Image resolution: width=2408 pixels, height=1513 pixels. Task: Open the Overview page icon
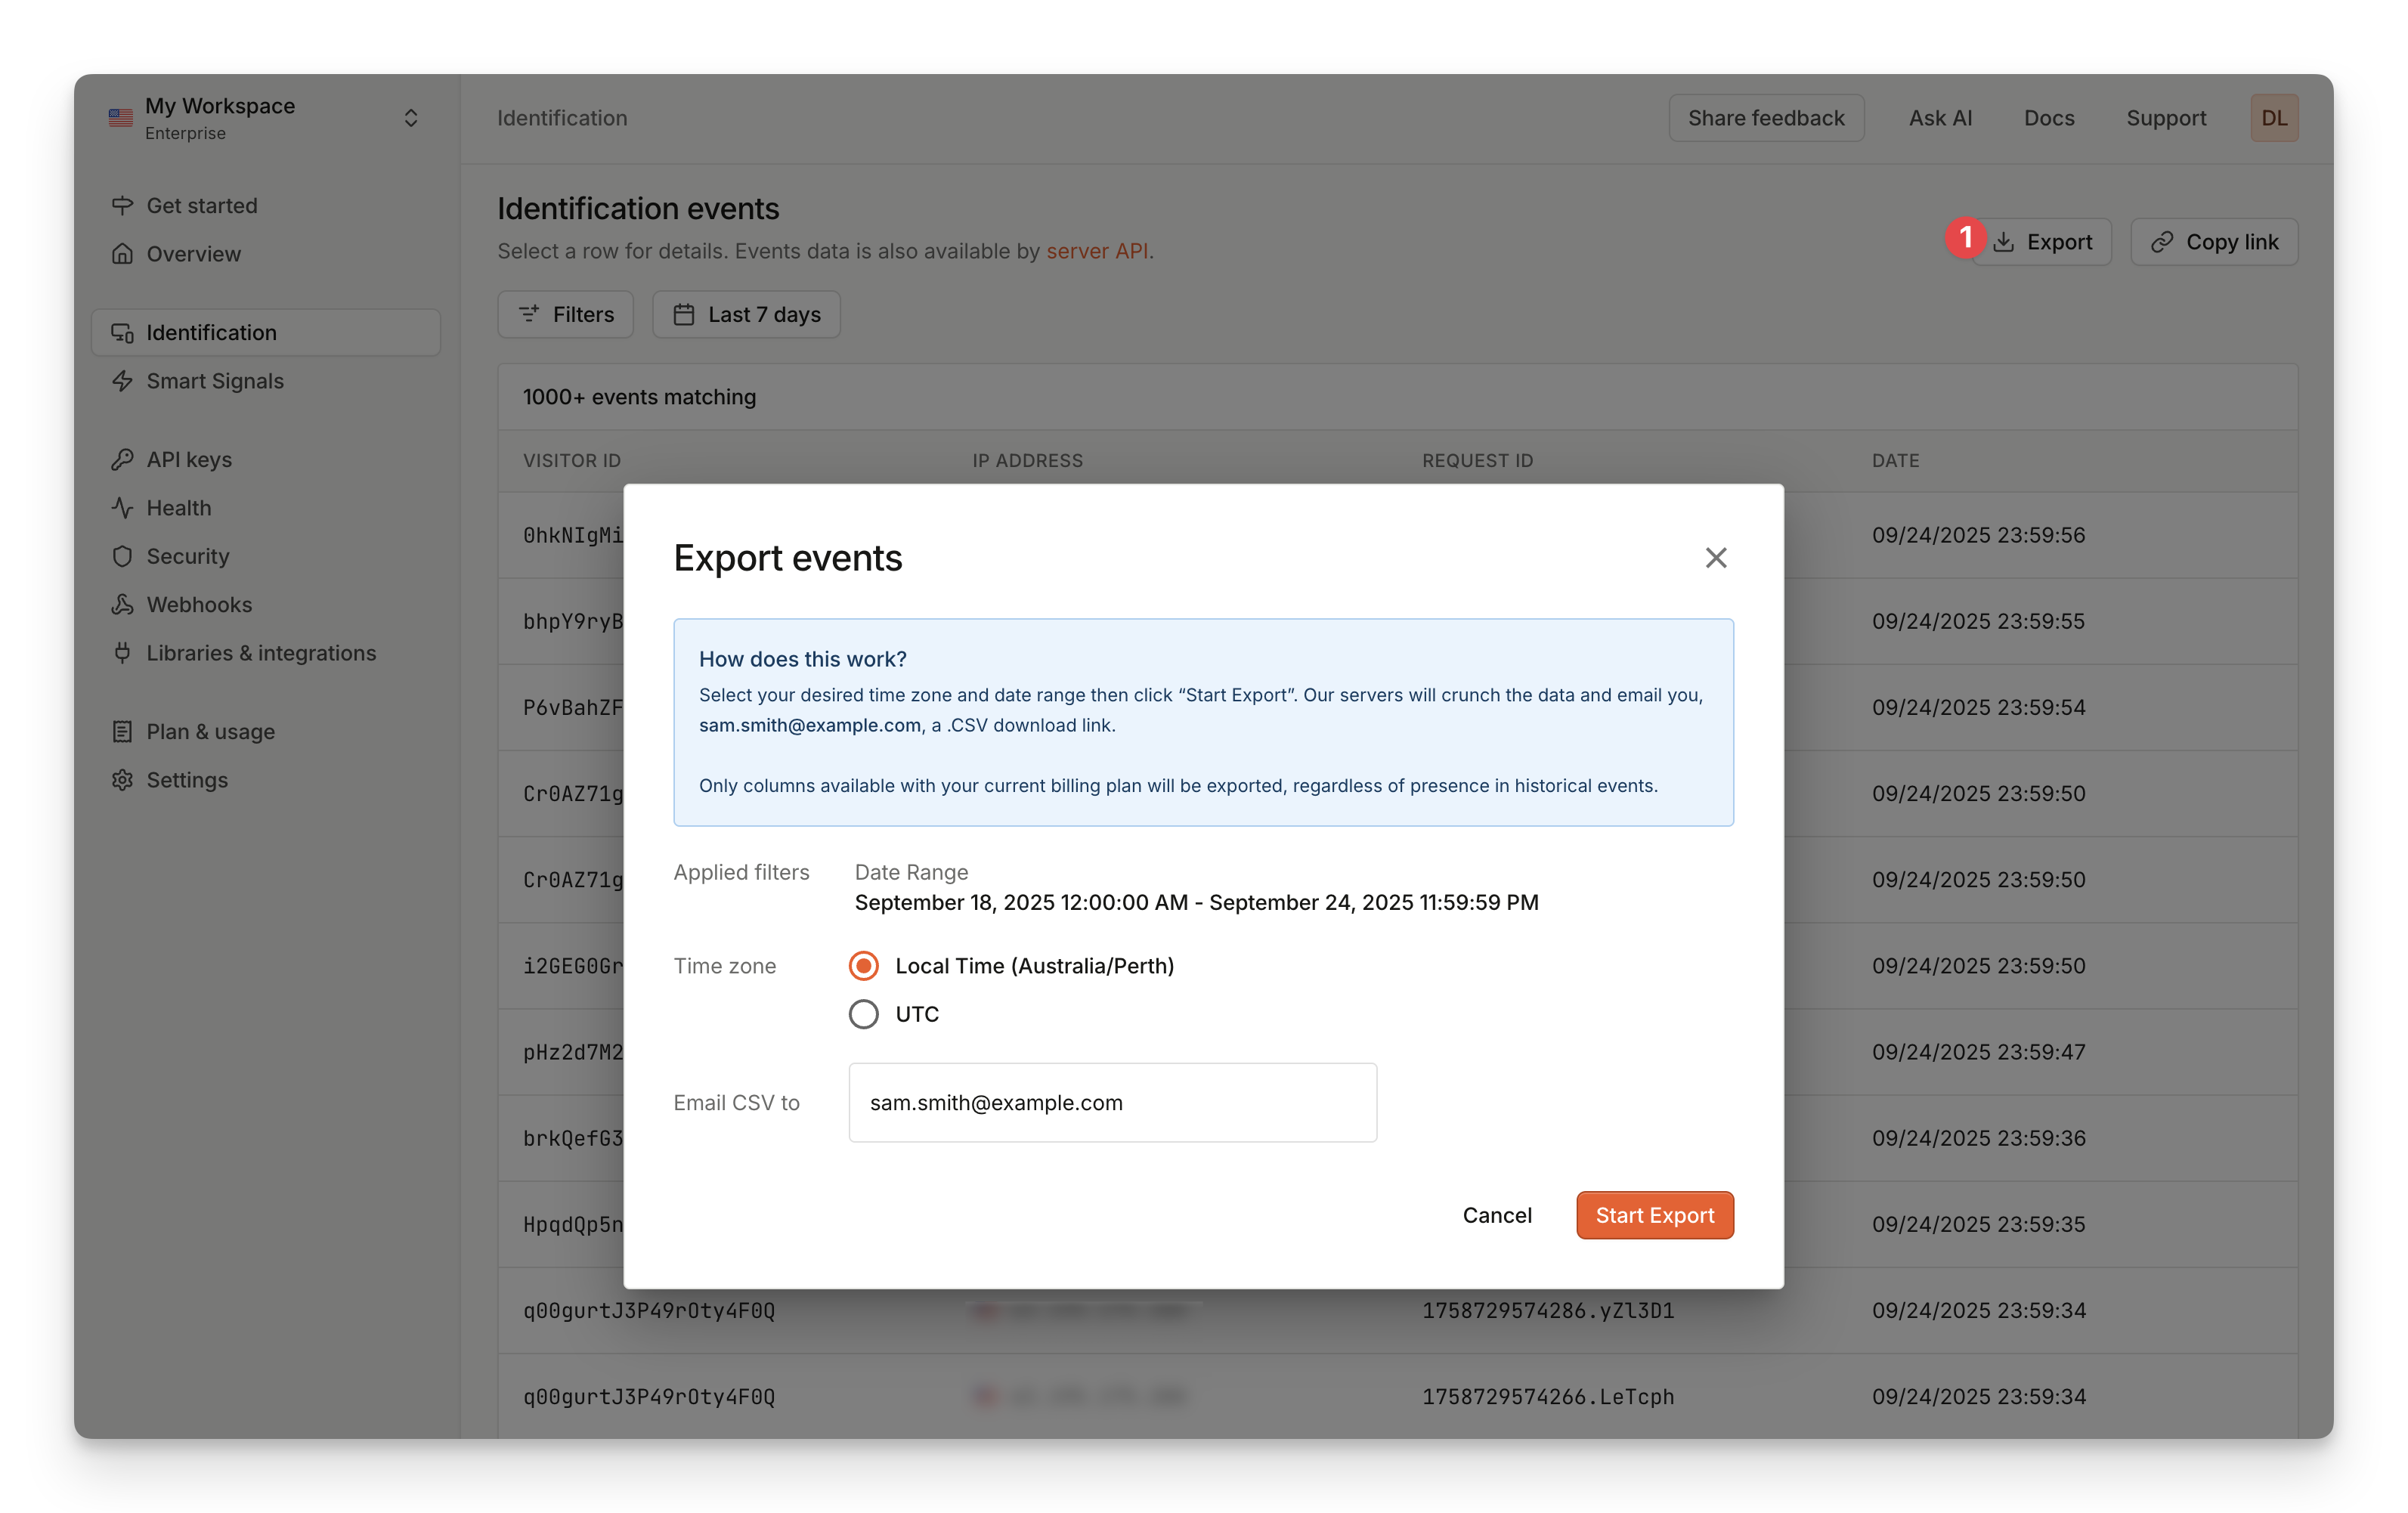122,253
